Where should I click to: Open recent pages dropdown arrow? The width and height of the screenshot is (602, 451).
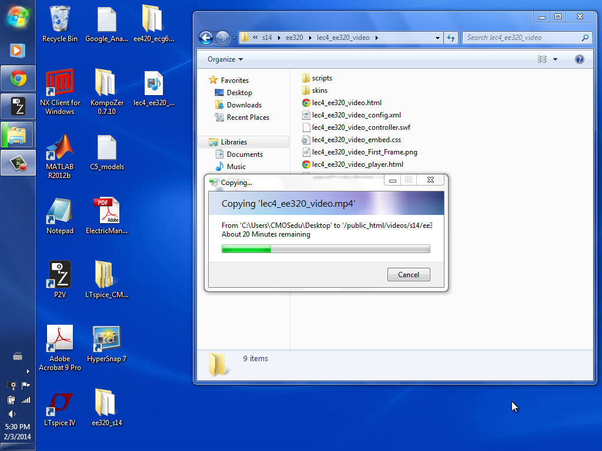(234, 38)
